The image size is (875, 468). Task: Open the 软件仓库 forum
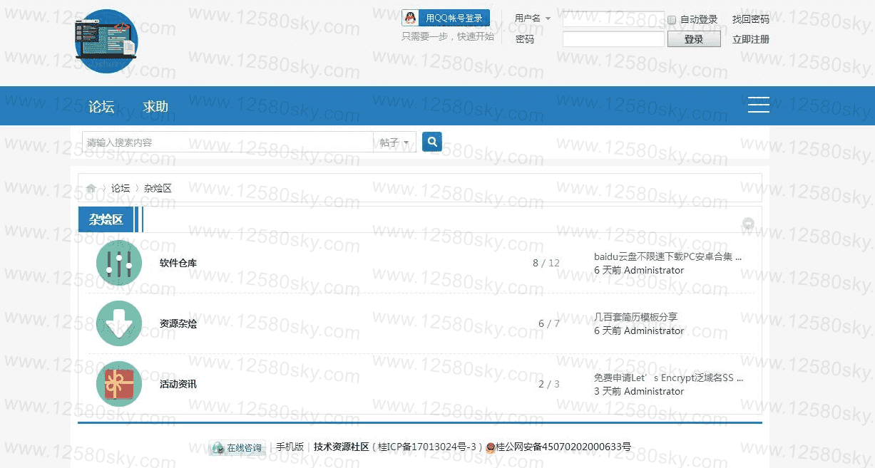[x=178, y=263]
